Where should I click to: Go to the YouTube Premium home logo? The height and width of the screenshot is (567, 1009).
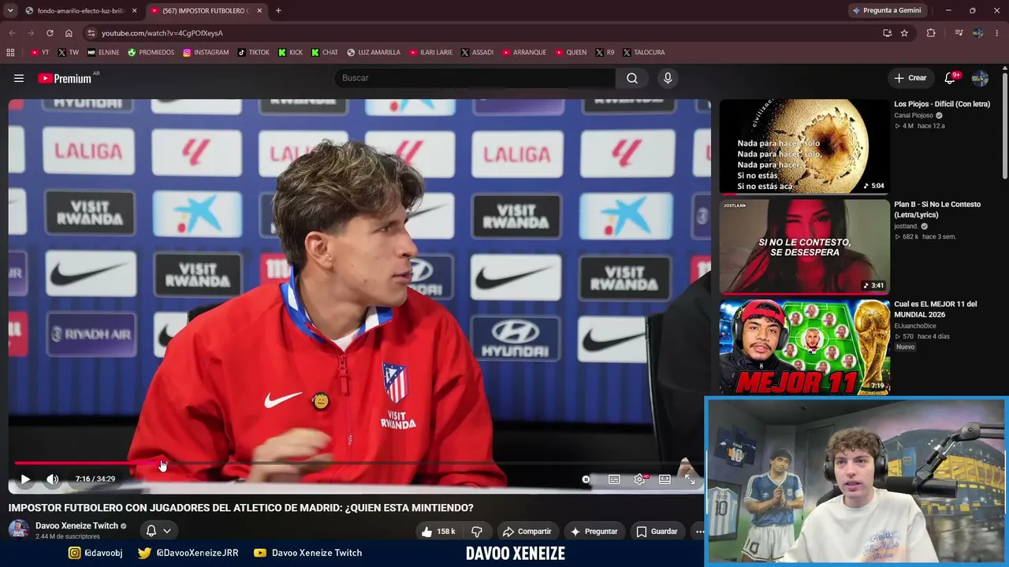(65, 78)
